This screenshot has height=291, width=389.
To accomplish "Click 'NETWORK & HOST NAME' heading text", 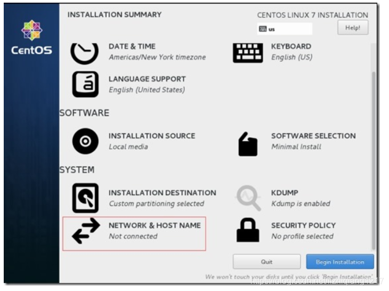I will [x=155, y=225].
